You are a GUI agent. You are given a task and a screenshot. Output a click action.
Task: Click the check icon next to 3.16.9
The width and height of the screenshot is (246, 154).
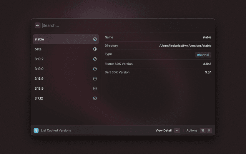tap(95, 79)
